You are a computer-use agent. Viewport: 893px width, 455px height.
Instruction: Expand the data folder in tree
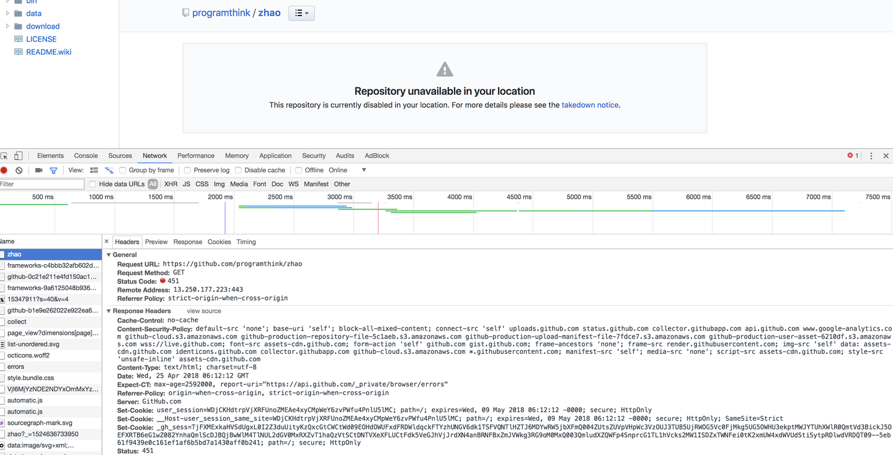(x=7, y=13)
